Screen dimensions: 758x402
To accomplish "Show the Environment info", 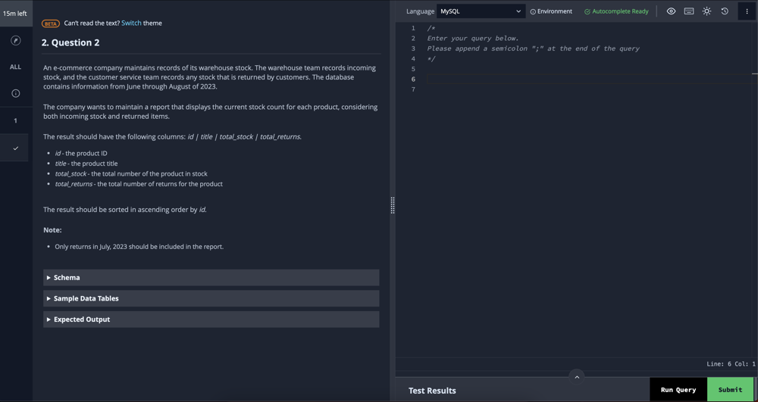I will point(551,11).
